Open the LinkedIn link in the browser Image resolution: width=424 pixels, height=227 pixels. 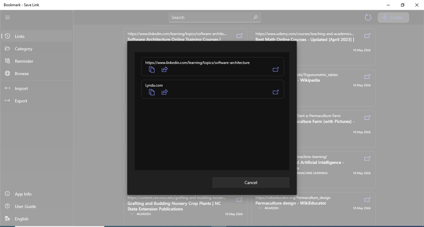(275, 69)
